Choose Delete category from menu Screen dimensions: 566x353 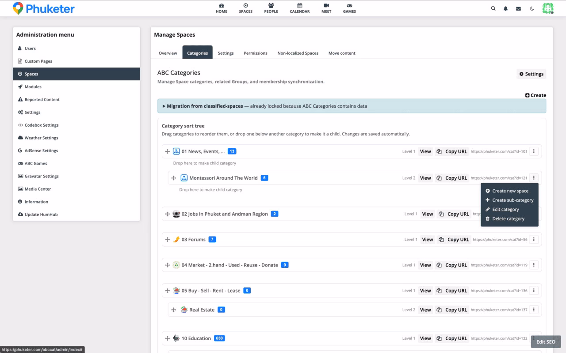point(509,219)
